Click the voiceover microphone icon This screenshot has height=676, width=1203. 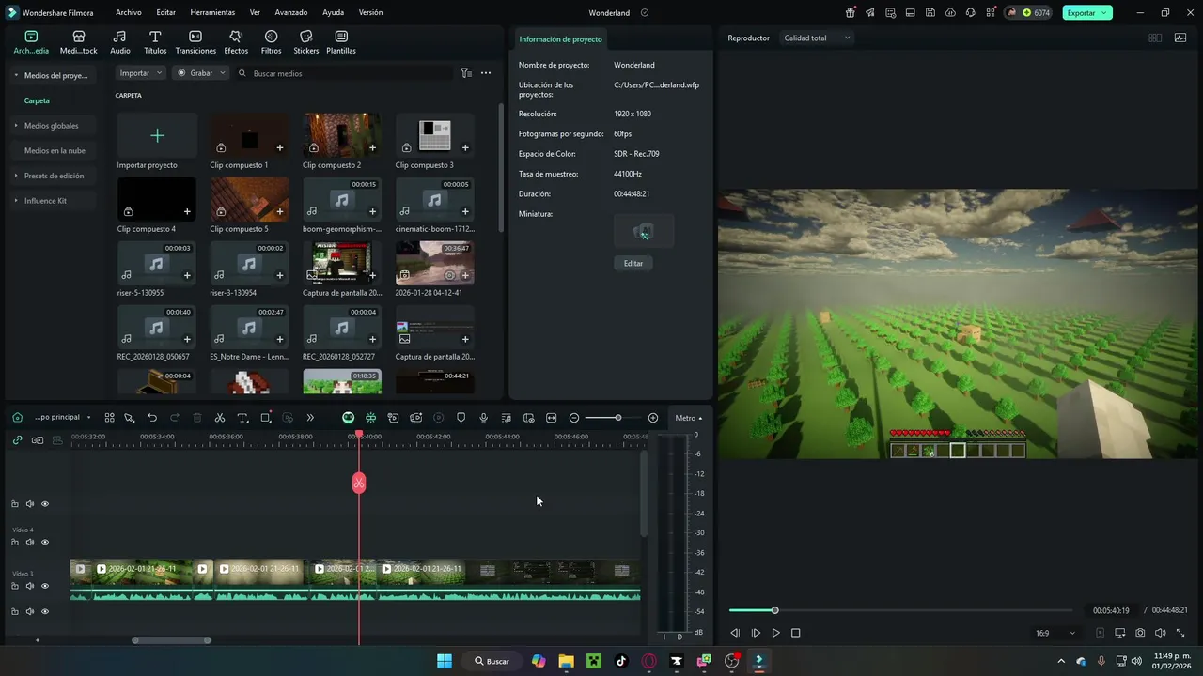pos(483,418)
